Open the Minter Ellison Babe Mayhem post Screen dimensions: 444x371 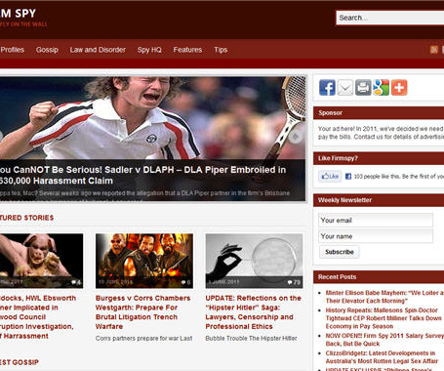tap(384, 297)
